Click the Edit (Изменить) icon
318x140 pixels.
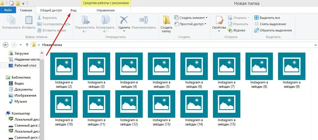(x=230, y=24)
